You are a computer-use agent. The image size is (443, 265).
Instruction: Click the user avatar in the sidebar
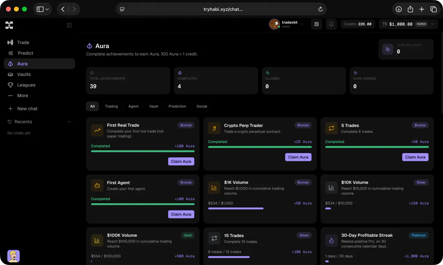pos(14,256)
